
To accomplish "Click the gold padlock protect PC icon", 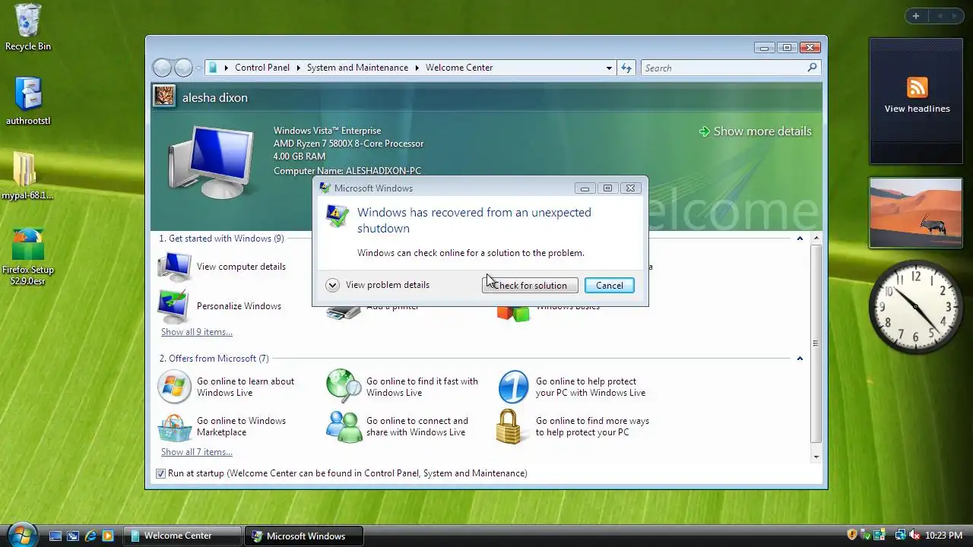I will 509,426.
